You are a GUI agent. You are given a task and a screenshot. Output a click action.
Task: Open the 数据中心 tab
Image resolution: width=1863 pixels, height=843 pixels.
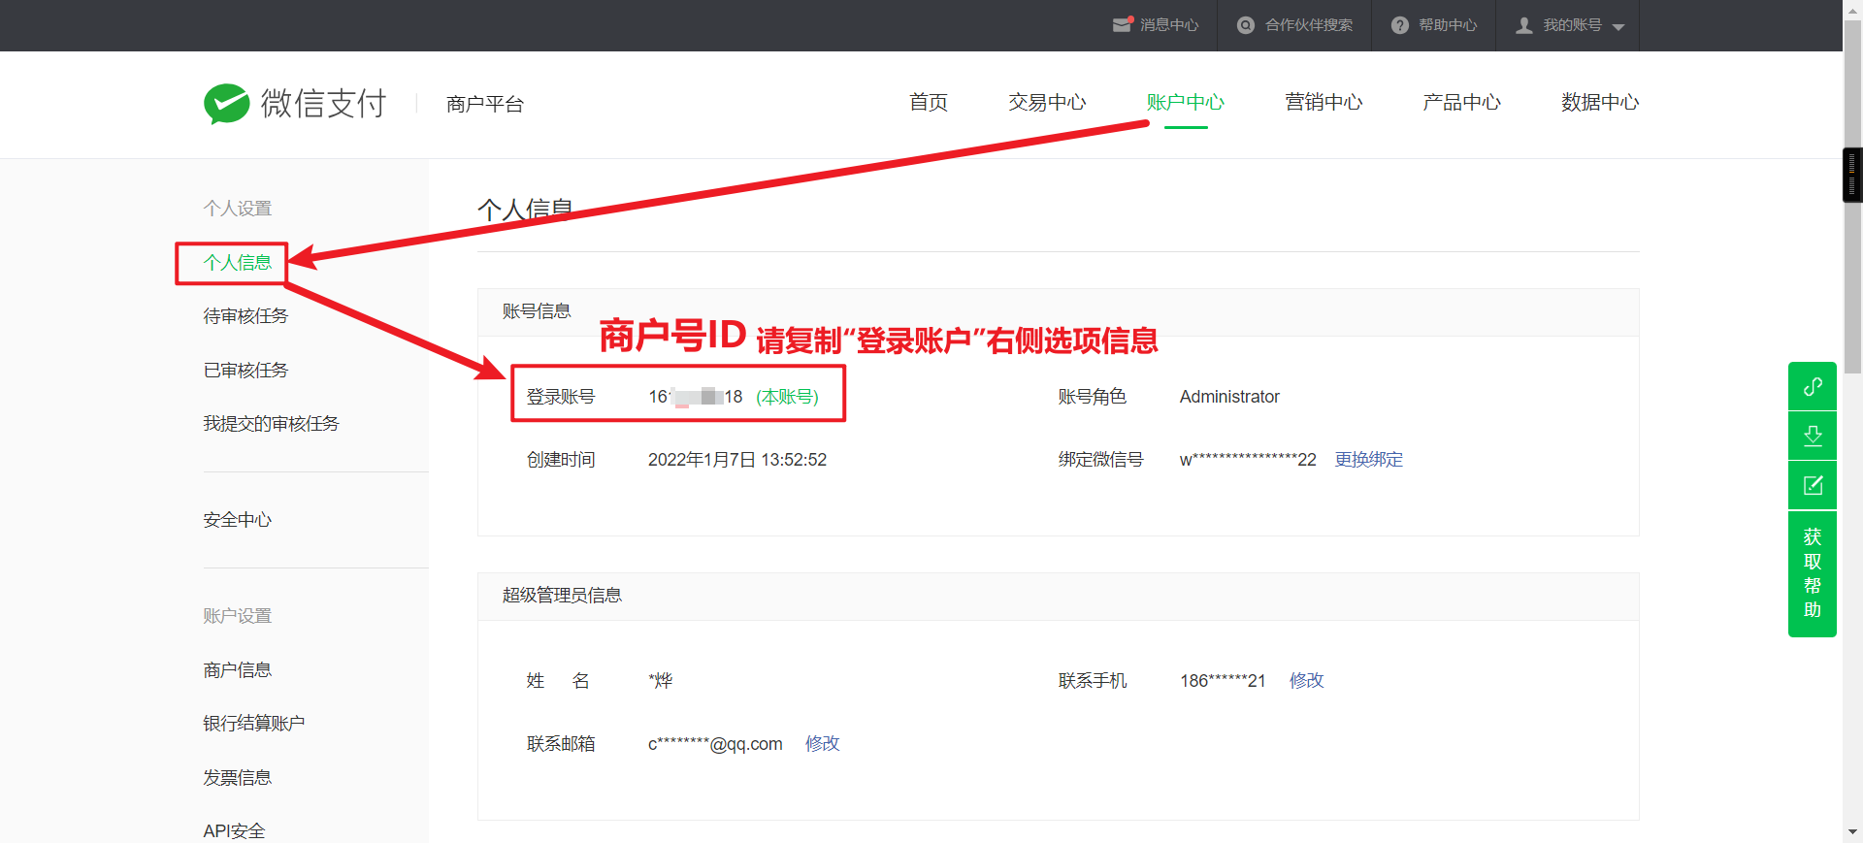(1600, 102)
